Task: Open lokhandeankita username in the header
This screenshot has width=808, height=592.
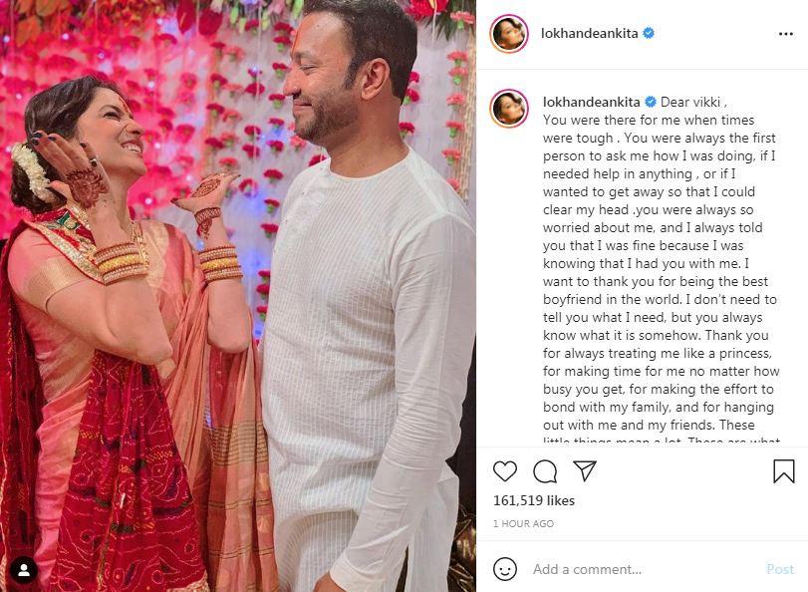Action: pos(590,34)
